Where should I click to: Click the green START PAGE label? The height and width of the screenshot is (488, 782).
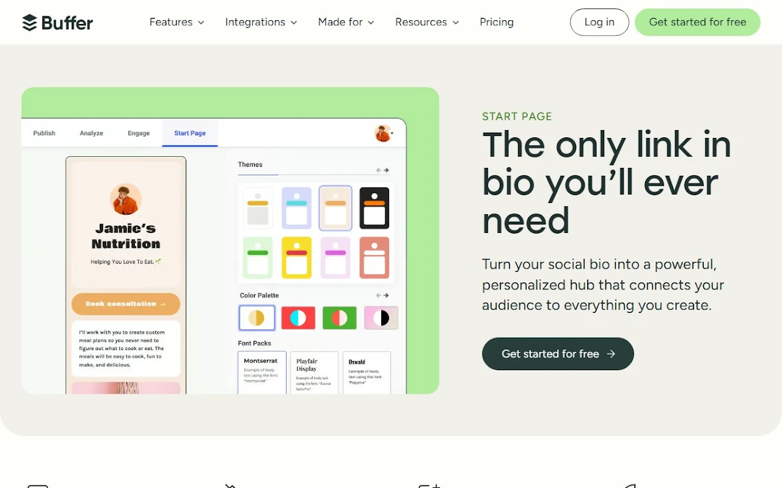click(x=517, y=116)
